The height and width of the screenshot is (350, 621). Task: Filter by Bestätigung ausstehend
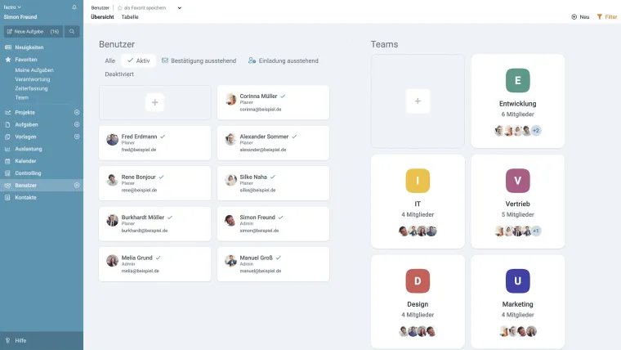pyautogui.click(x=199, y=61)
